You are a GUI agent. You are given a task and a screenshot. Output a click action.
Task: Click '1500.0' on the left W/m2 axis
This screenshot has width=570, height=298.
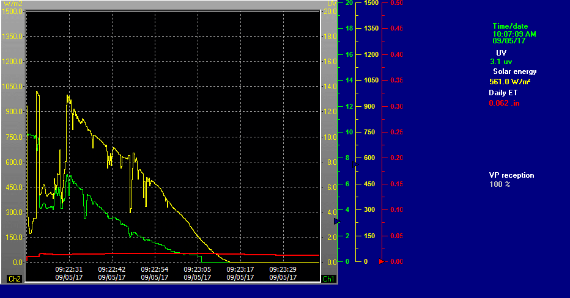tap(12, 11)
